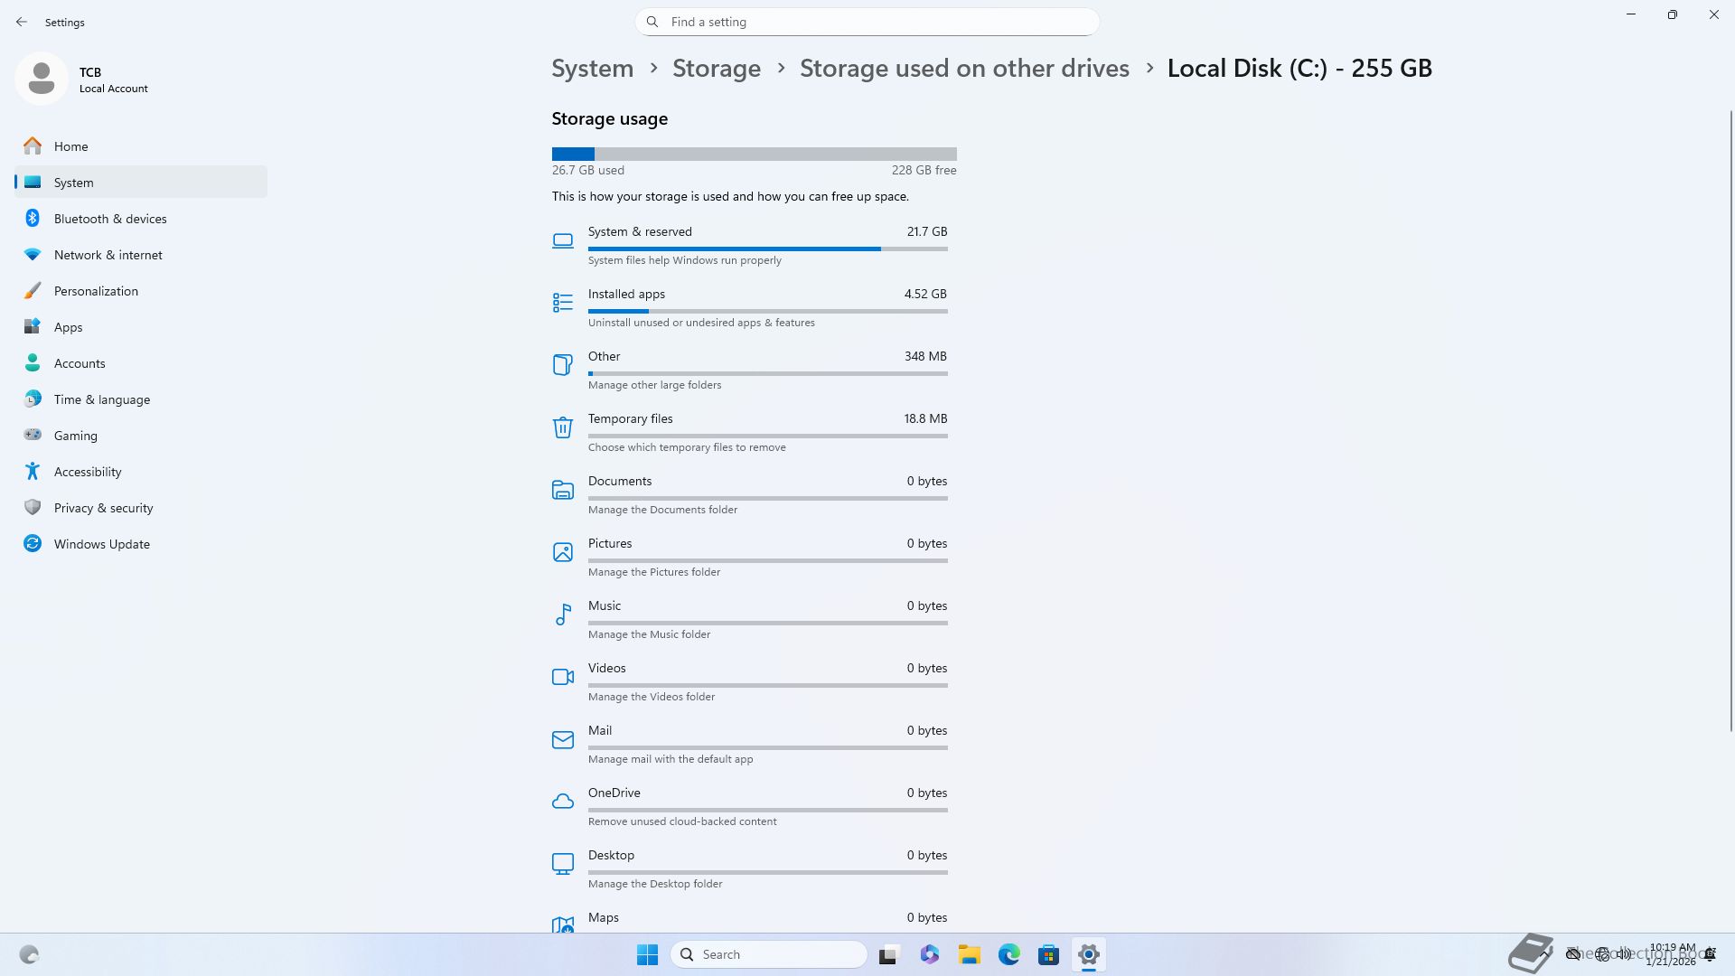
Task: Click the Music note icon
Action: [562, 615]
